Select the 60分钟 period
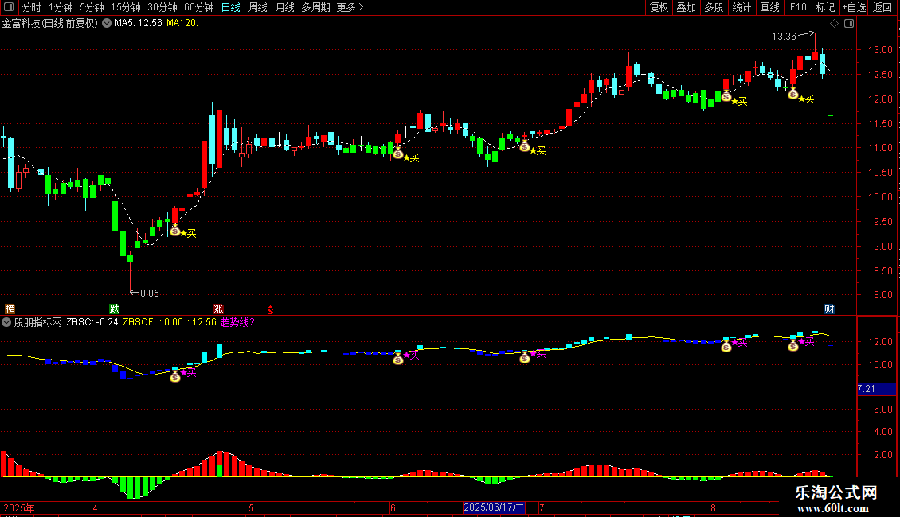Image resolution: width=900 pixels, height=517 pixels. click(x=199, y=7)
